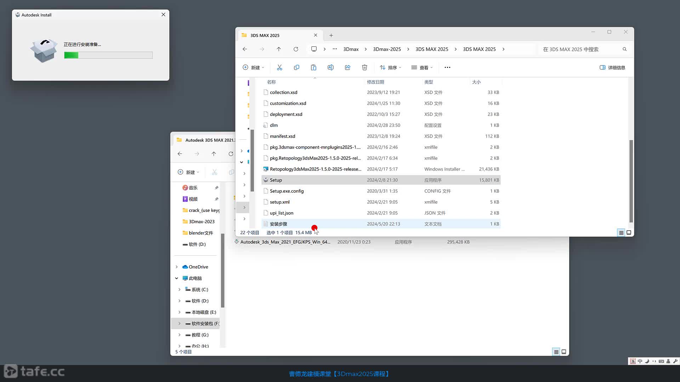Go up one folder in 3DS MAX 2025 window
This screenshot has height=382, width=680.
pyautogui.click(x=279, y=49)
